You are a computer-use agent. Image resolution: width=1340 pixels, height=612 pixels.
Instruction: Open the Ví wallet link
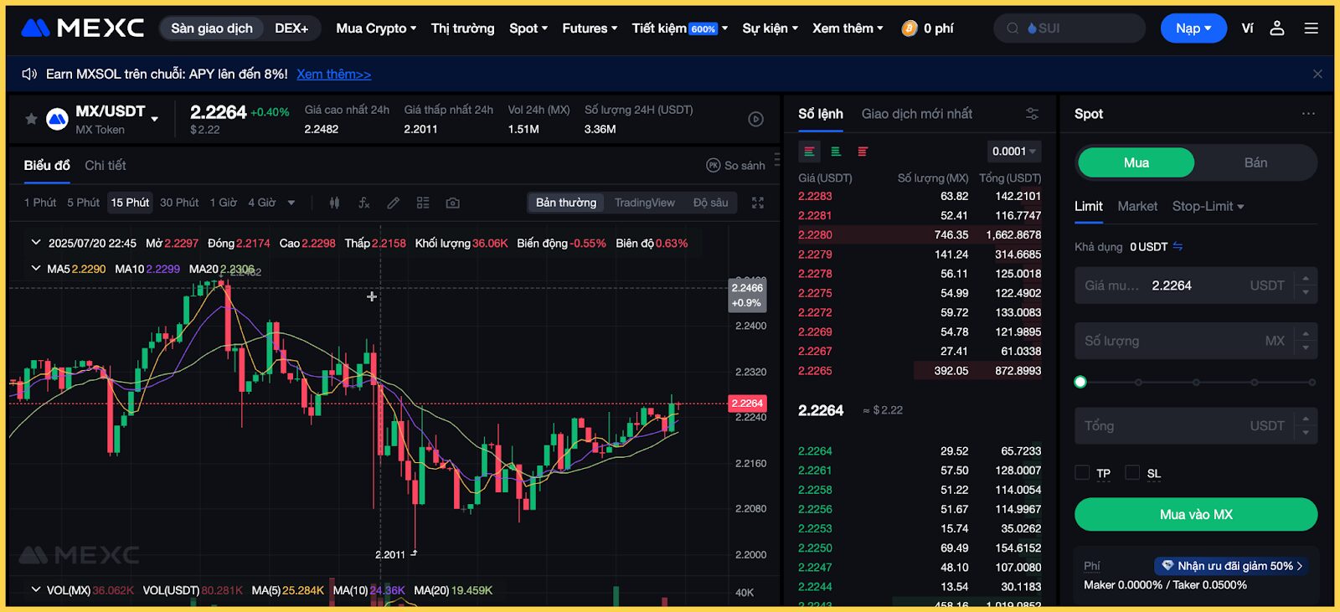click(1247, 28)
